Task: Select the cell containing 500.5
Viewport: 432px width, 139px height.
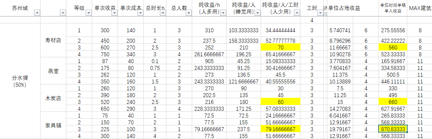Action: [393, 75]
